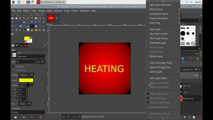Open status bar px unit dropdown
This screenshot has width=213, height=120.
pyautogui.click(x=66, y=117)
